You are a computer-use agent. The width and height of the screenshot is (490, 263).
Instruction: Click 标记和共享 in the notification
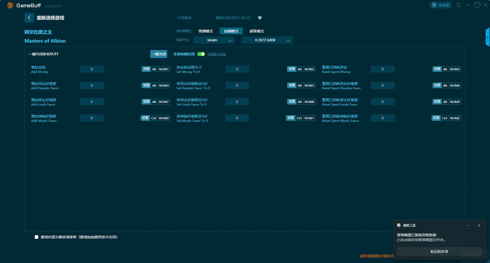439,252
